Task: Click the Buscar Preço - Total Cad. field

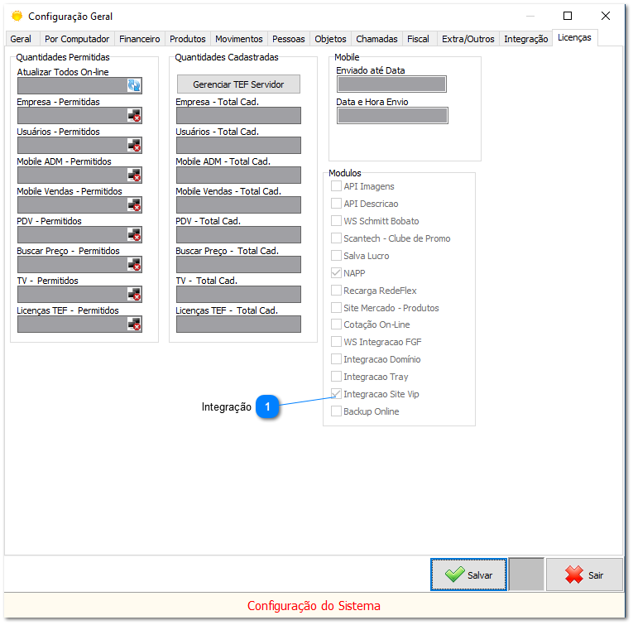Action: click(238, 265)
